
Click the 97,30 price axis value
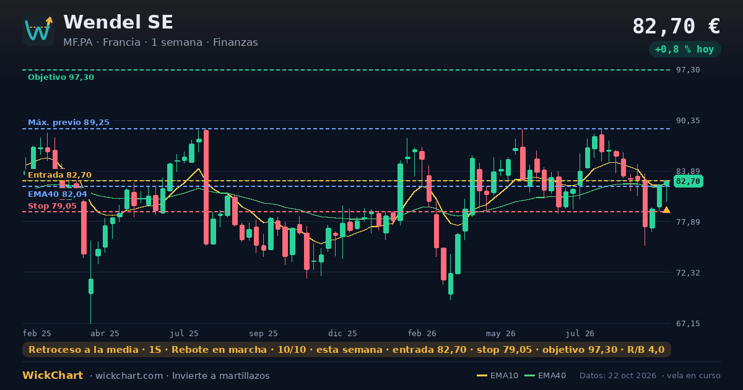click(x=688, y=70)
